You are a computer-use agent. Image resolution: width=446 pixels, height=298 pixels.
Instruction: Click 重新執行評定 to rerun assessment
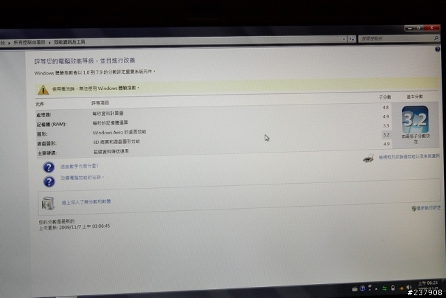point(429,208)
